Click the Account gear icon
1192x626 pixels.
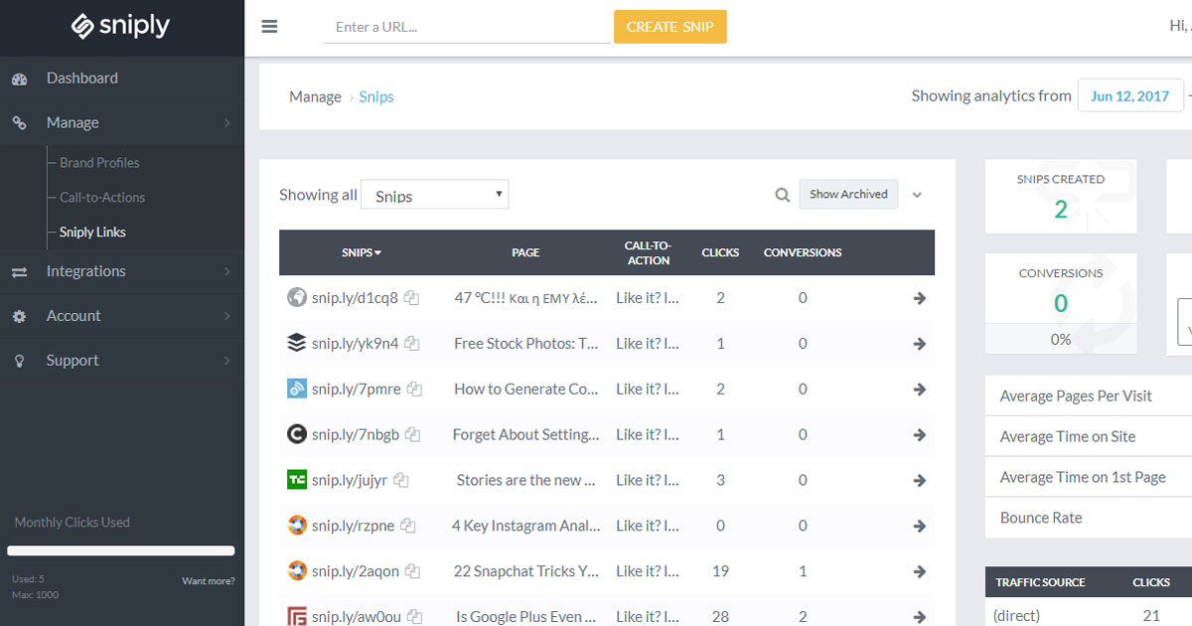click(20, 316)
